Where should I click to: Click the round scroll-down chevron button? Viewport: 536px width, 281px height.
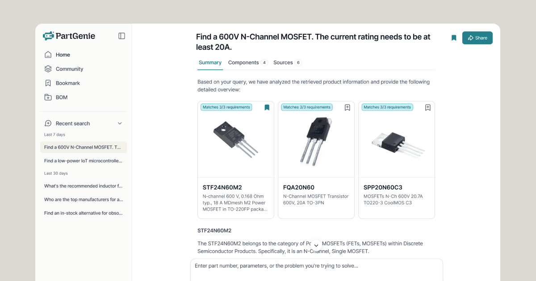coord(316,245)
